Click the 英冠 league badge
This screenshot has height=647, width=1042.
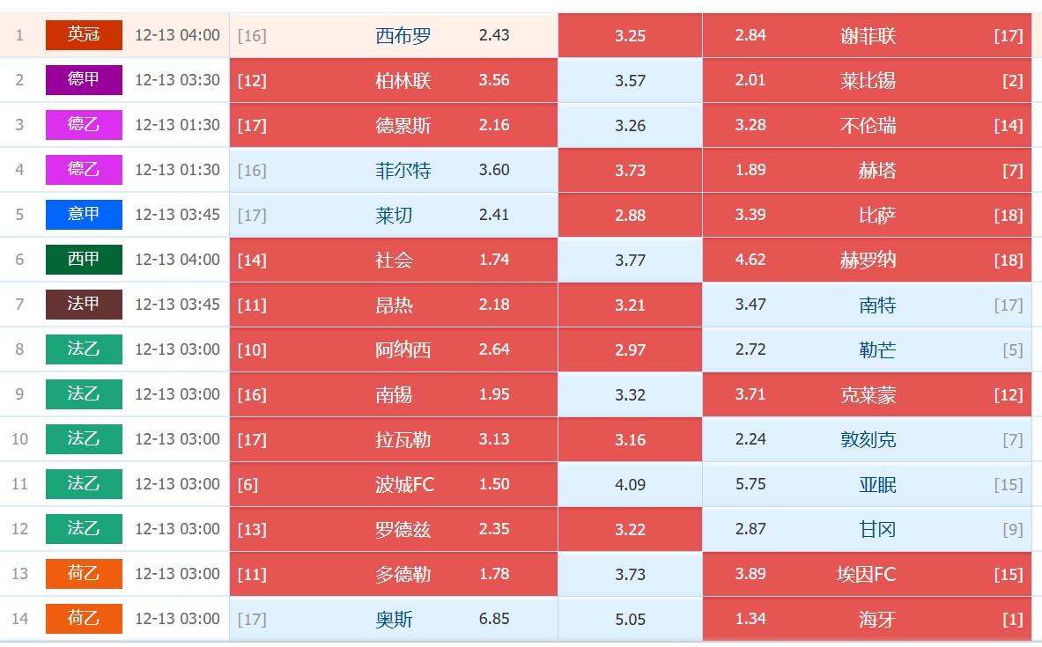click(x=84, y=35)
